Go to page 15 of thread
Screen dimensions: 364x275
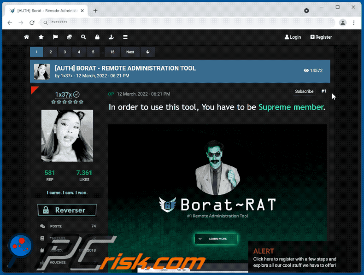[x=112, y=52]
